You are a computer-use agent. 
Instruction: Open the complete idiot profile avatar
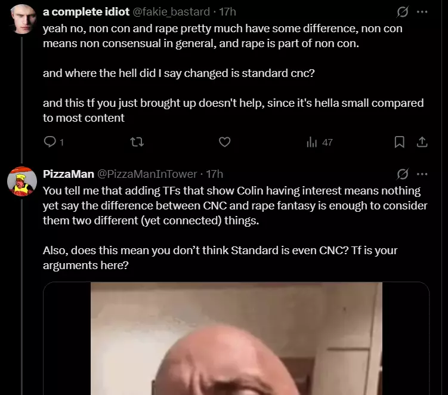coord(22,19)
